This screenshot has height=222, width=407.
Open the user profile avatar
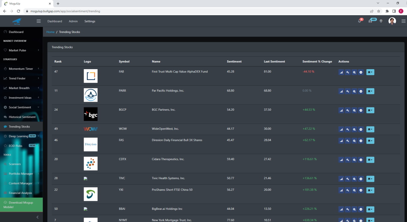[392, 21]
